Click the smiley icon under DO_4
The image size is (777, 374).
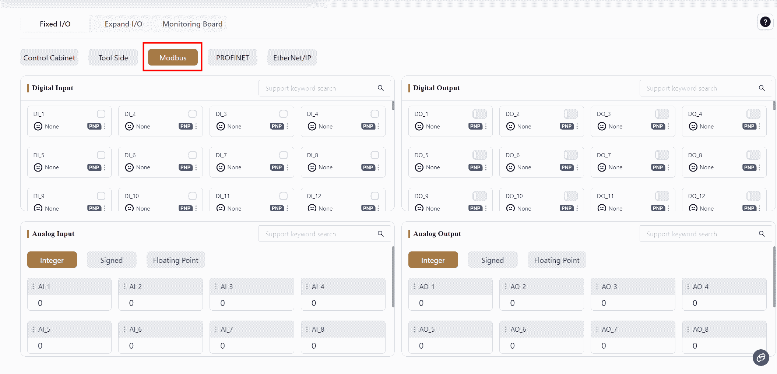(693, 127)
